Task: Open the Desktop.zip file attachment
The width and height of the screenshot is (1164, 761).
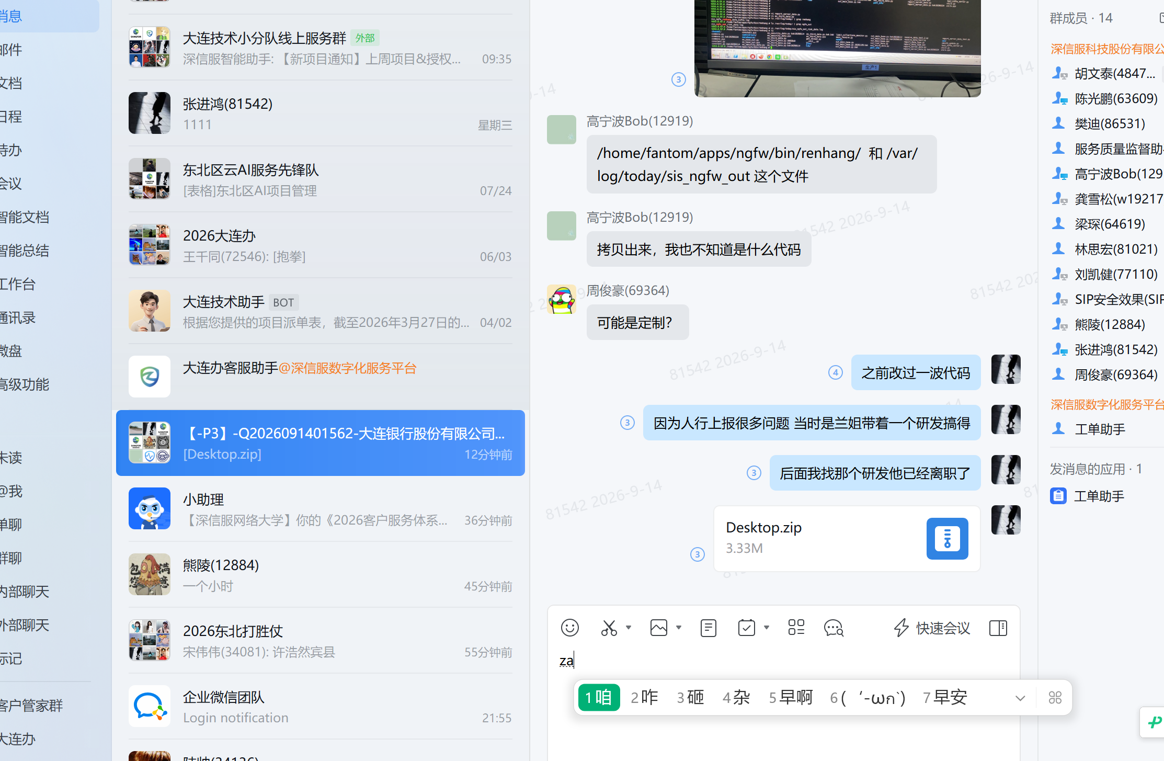Action: (x=847, y=538)
